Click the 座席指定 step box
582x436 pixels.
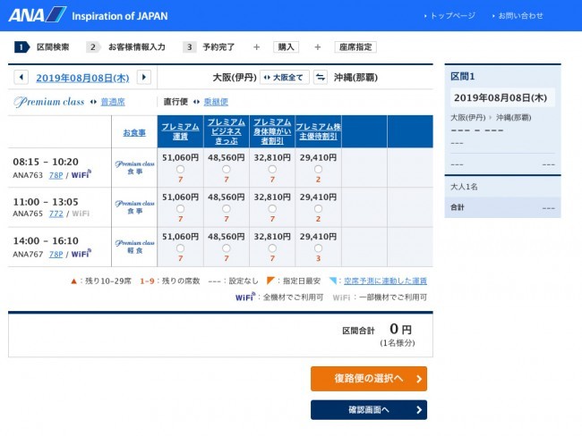click(355, 47)
